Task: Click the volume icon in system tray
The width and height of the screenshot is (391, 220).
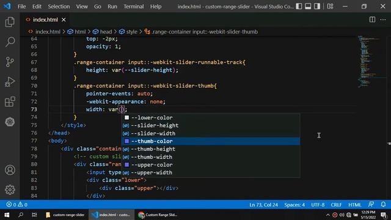Action: (x=342, y=215)
